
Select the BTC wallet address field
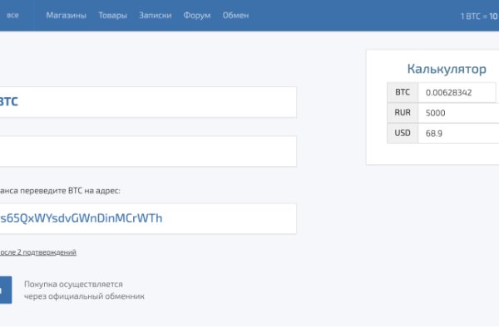click(x=148, y=218)
